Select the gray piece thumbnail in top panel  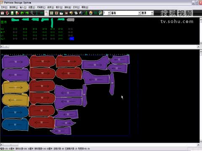[x=70, y=20]
